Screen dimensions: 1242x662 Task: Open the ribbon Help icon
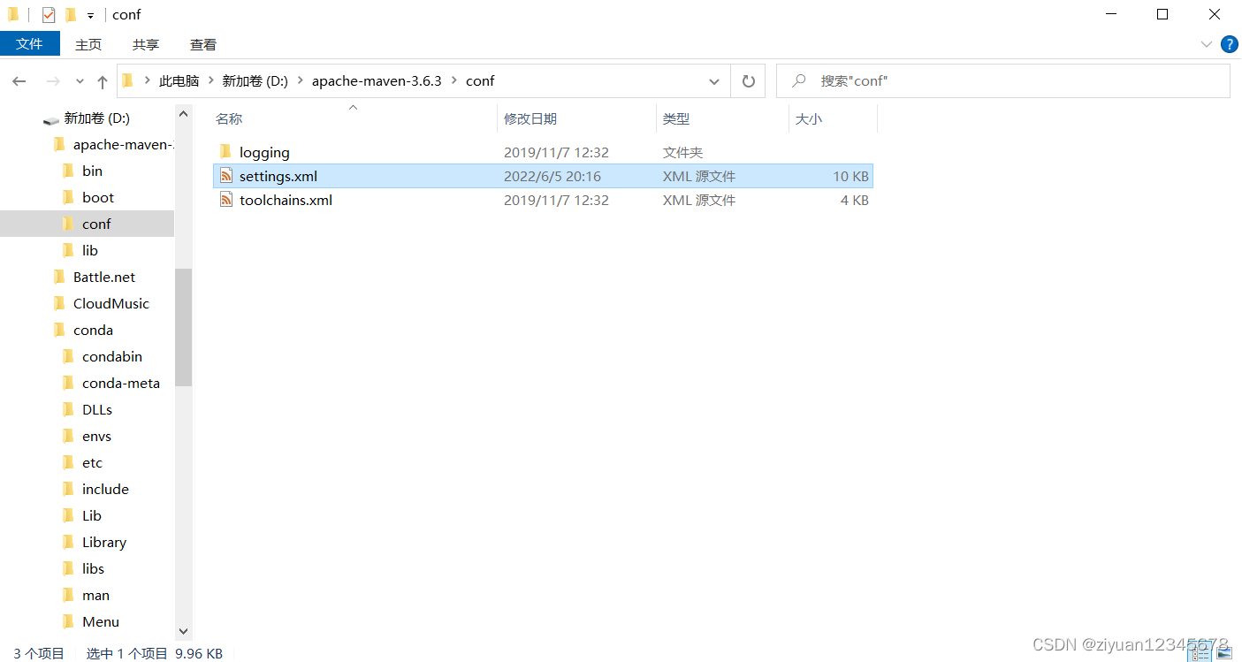(1229, 44)
